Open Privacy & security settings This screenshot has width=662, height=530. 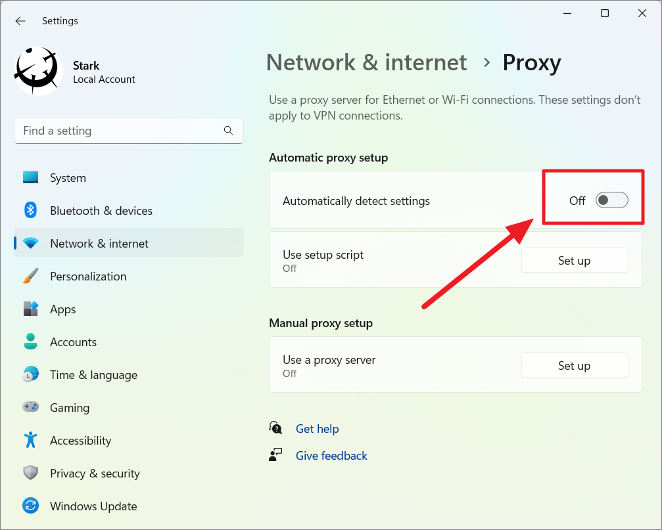point(30,473)
